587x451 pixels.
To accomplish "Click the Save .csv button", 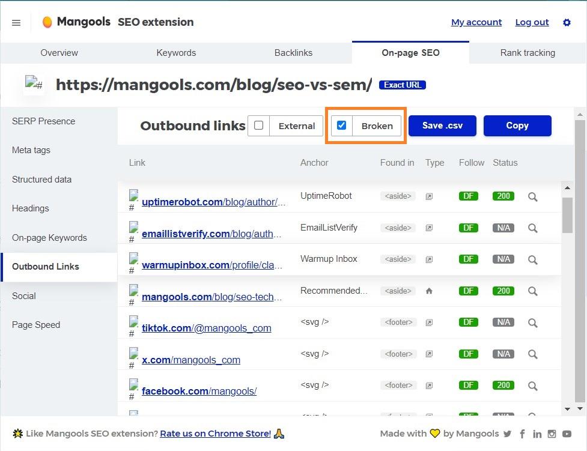I will pos(442,126).
